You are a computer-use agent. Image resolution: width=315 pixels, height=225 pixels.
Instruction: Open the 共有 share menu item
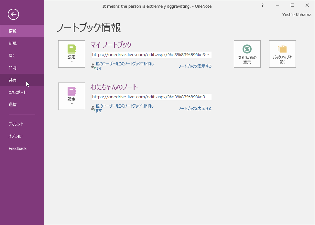click(x=22, y=80)
